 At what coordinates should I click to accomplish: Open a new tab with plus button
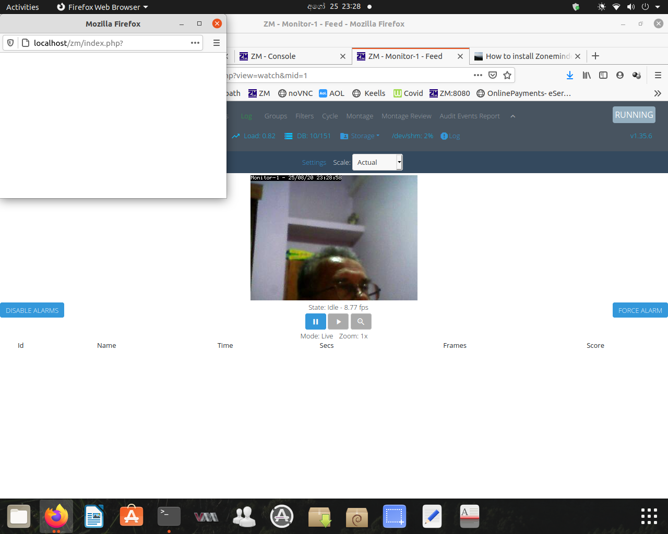tap(595, 56)
